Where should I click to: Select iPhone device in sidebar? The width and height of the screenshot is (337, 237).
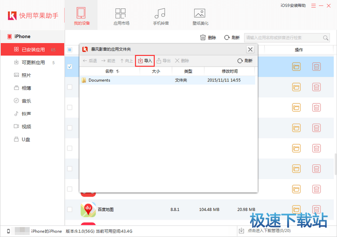pos(32,36)
